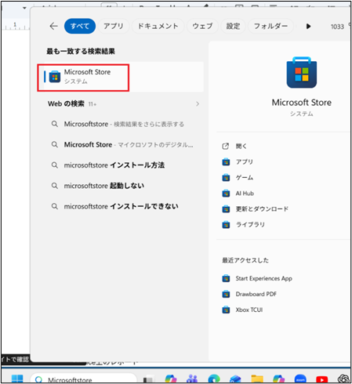This screenshot has height=384, width=352.
Task: Select the すべて filter tab
Action: tap(80, 26)
